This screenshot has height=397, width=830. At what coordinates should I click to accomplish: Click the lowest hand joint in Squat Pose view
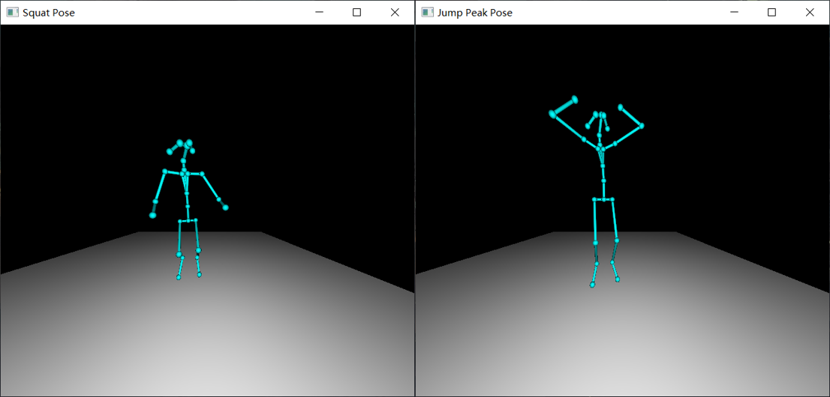[x=153, y=215]
